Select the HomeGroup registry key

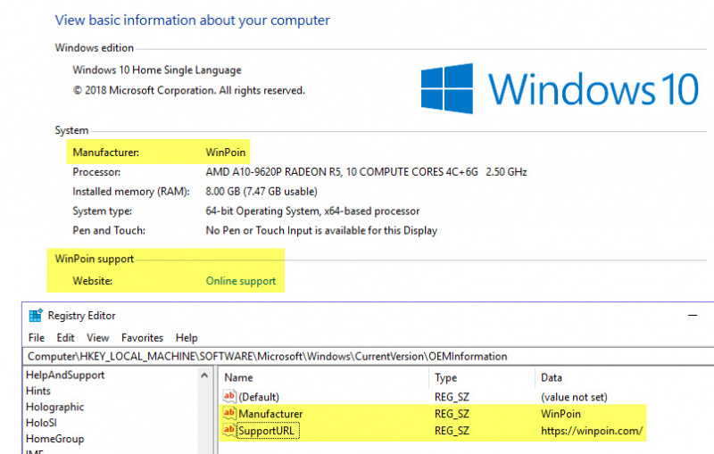tap(55, 439)
